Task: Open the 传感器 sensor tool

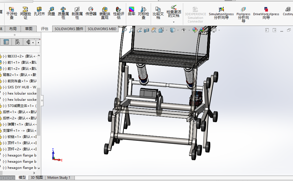Action: pyautogui.click(x=91, y=11)
